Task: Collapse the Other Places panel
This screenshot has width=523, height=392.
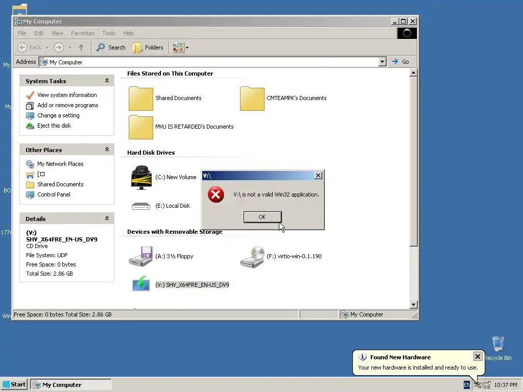Action: (107, 150)
